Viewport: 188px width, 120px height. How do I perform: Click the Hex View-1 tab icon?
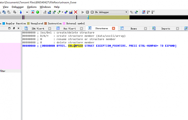(x=58, y=29)
